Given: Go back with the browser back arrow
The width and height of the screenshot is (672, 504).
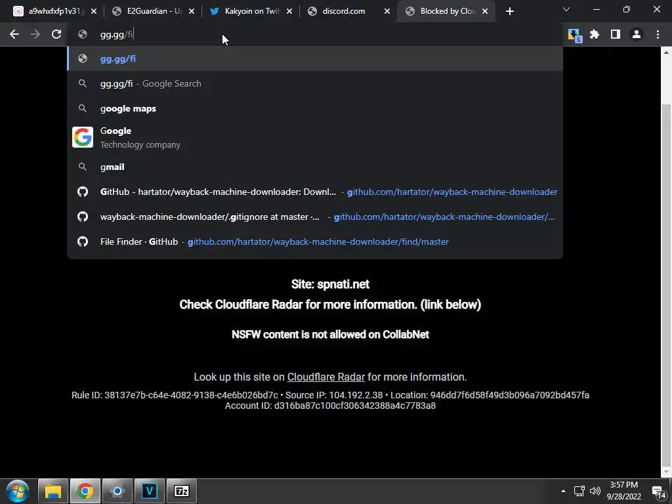Looking at the screenshot, I should tap(14, 34).
